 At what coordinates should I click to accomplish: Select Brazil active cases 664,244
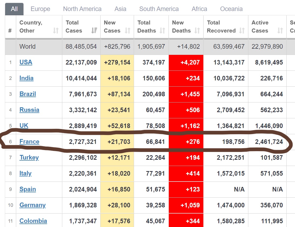272,94
